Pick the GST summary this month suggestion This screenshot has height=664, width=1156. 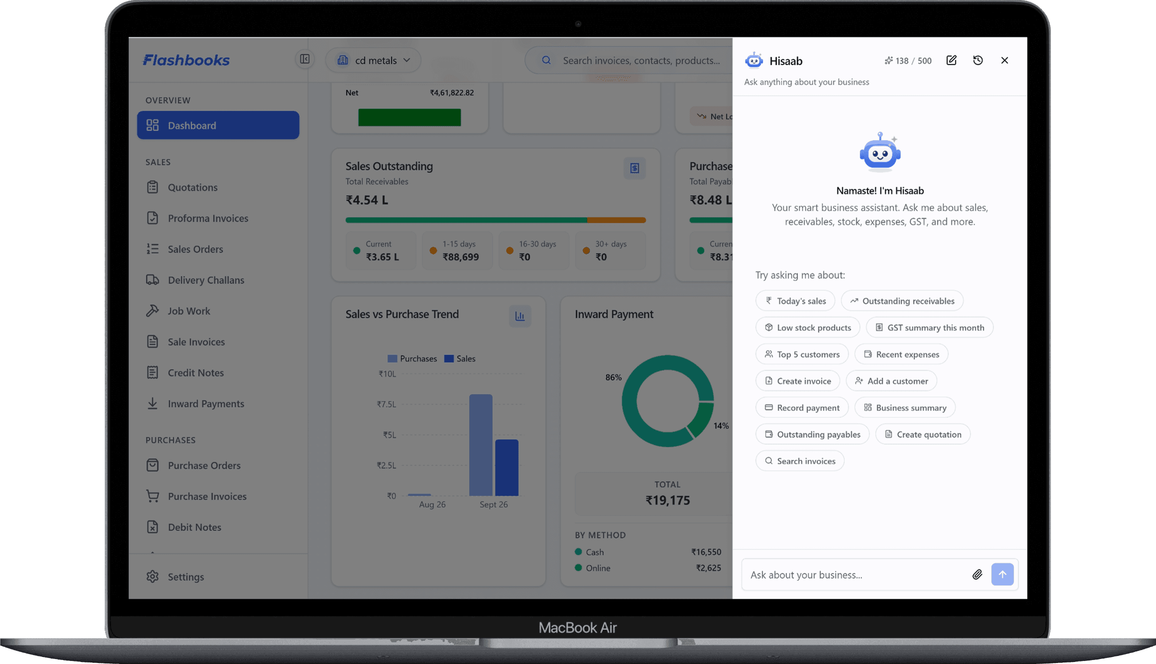pyautogui.click(x=929, y=328)
